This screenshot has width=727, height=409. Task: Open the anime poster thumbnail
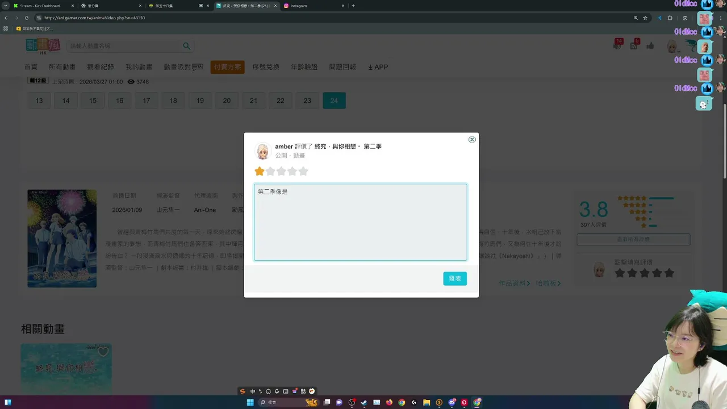click(x=62, y=238)
